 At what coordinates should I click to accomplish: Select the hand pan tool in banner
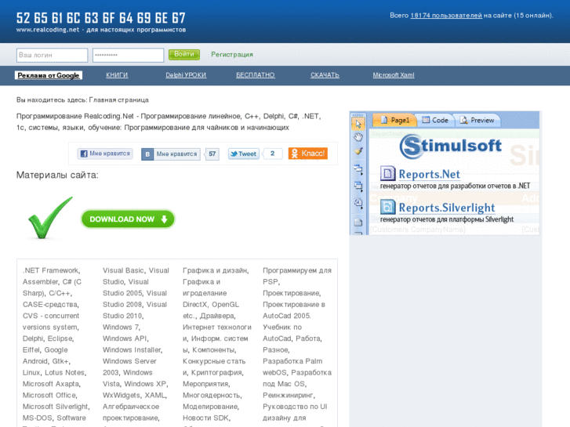pos(358,137)
